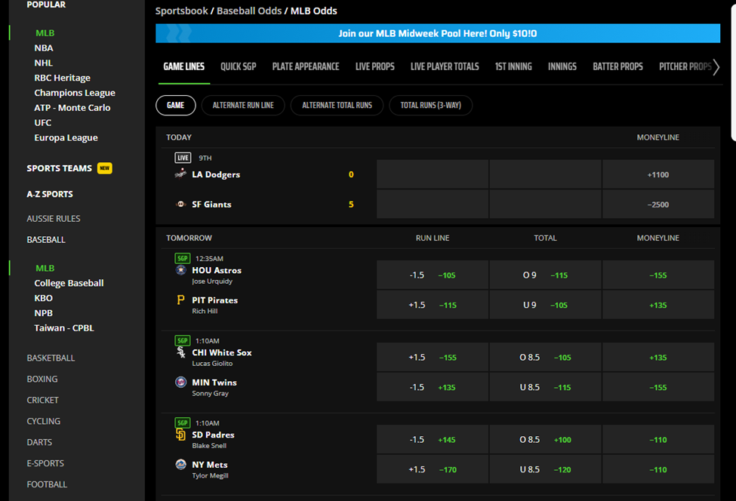Image resolution: width=736 pixels, height=501 pixels.
Task: Click the SD Padres team logo
Action: click(180, 435)
